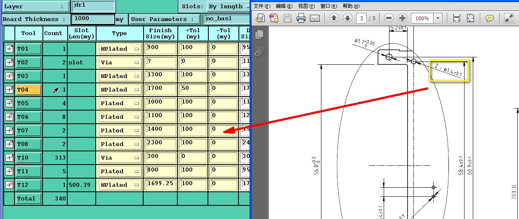Click the Layer label button
This screenshot has height=219, width=519.
tap(35, 7)
